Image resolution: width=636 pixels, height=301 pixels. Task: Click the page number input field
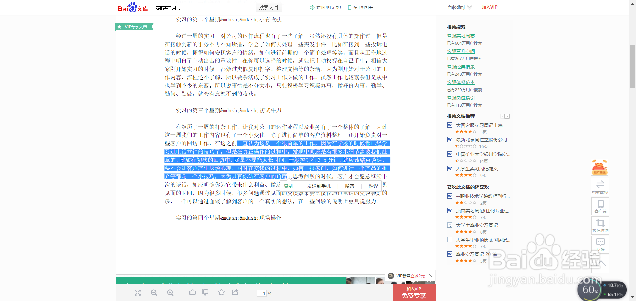[262, 293]
